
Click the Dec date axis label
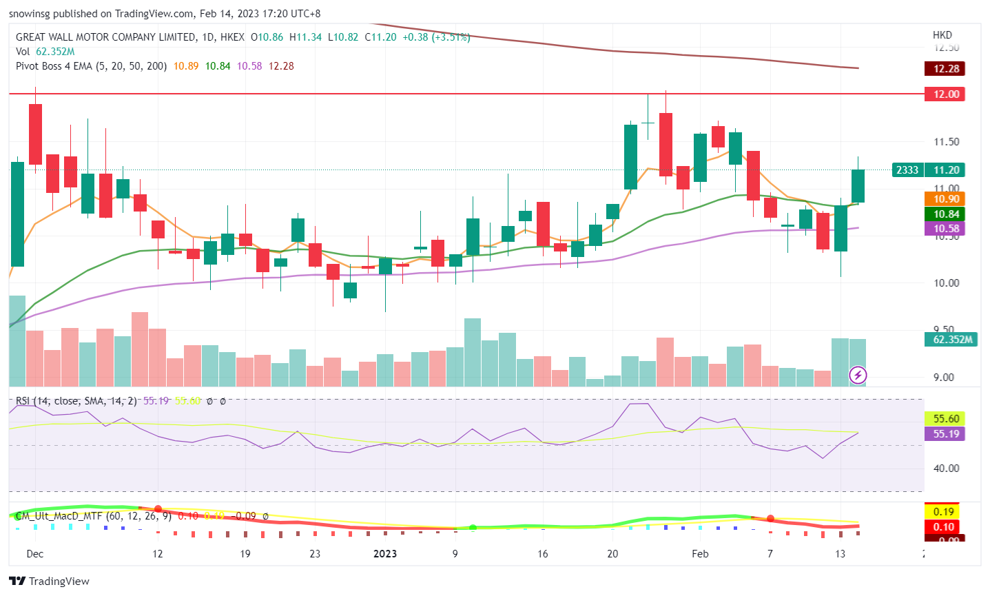pos(34,553)
